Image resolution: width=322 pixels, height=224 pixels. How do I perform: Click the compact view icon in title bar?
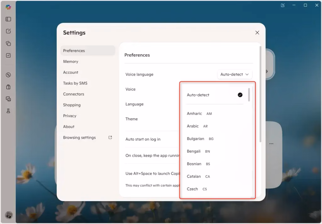[283, 5]
